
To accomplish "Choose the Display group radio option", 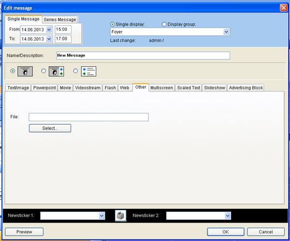I will [x=164, y=24].
